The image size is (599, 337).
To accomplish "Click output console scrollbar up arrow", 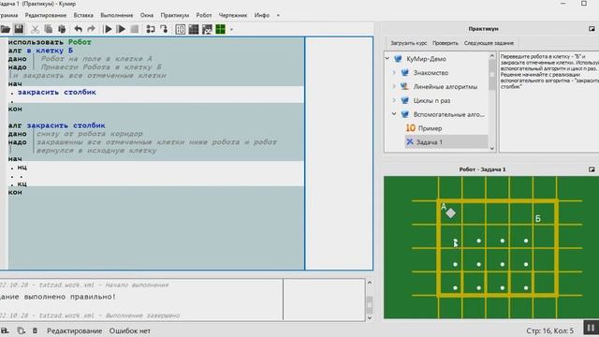I will click(370, 283).
